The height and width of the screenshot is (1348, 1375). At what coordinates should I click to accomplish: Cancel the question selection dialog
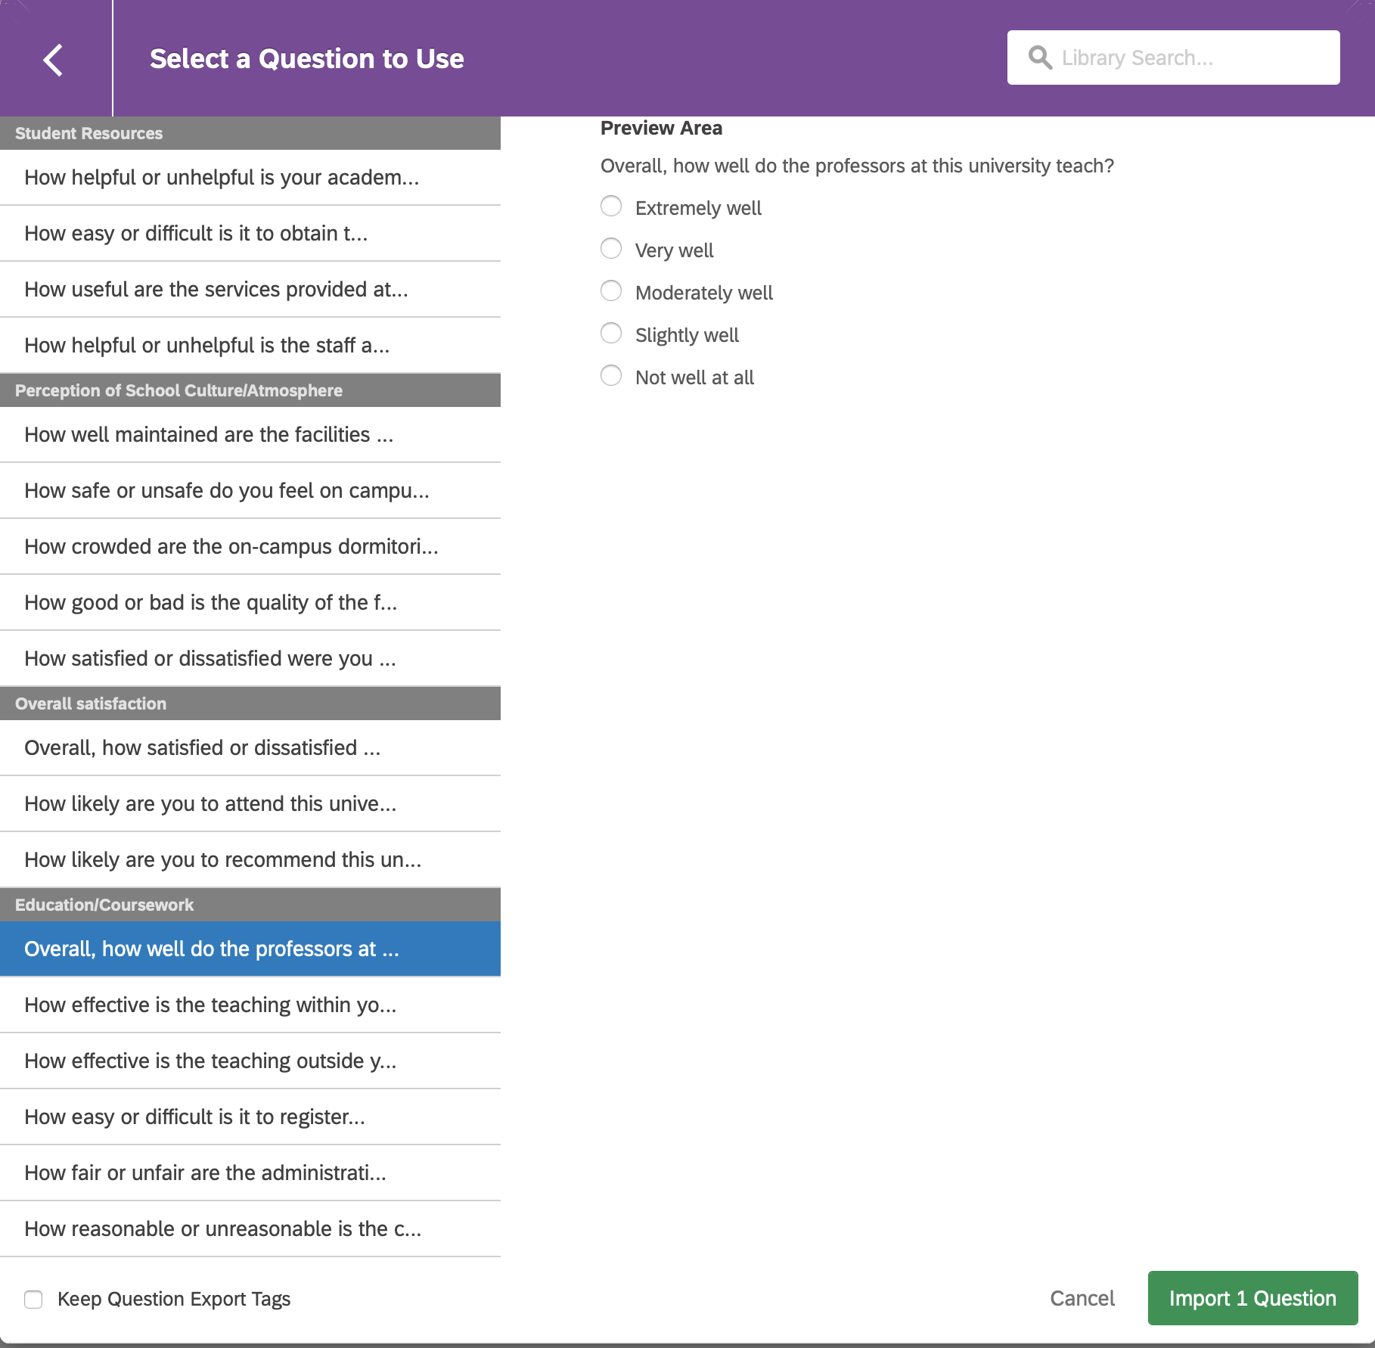coord(1082,1298)
